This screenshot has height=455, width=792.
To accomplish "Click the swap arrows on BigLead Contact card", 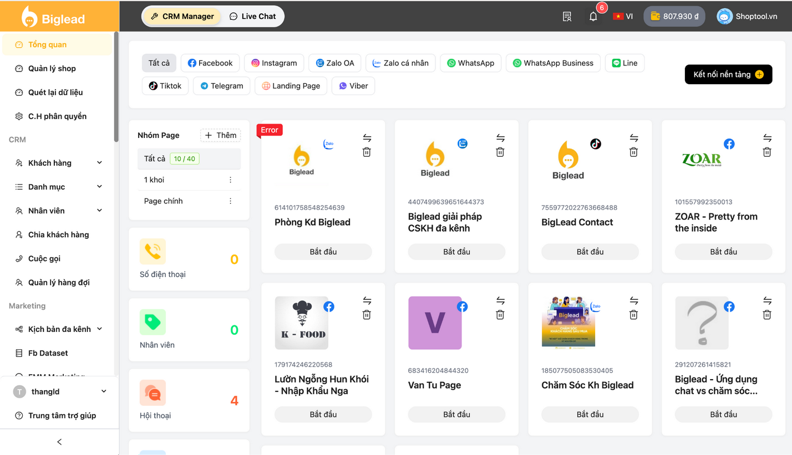I will coord(634,138).
